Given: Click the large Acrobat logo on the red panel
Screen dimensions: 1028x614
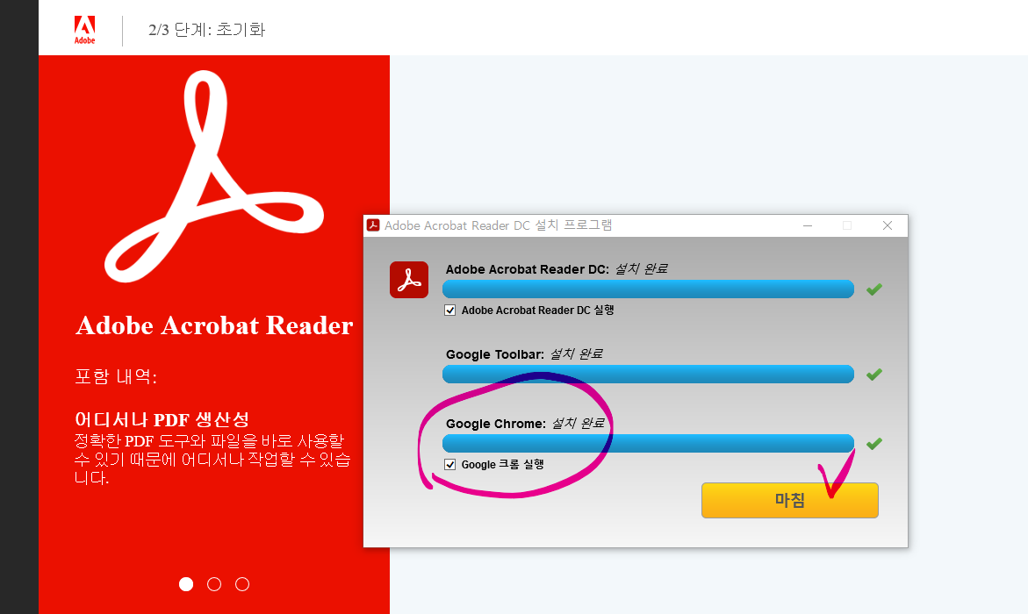Looking at the screenshot, I should (213, 176).
